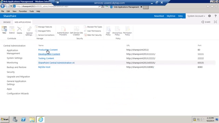Open the favorites star icon
Screen dimensions: 219x123
click(x=212, y=6)
